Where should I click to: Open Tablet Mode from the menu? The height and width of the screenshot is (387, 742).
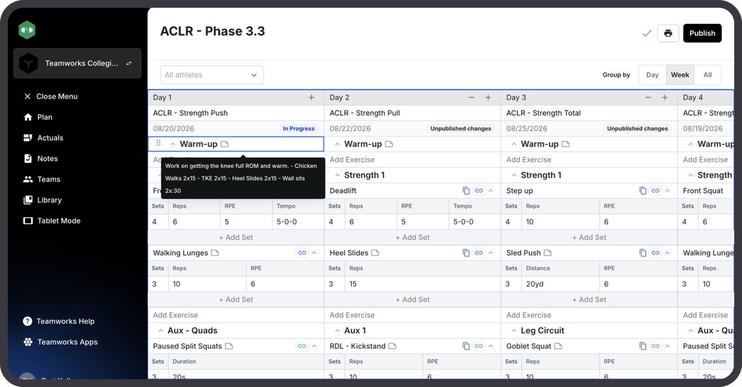[x=52, y=221]
